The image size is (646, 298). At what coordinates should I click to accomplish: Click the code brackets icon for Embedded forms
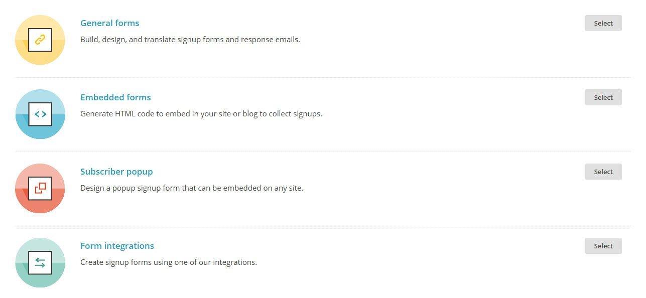[x=40, y=114]
